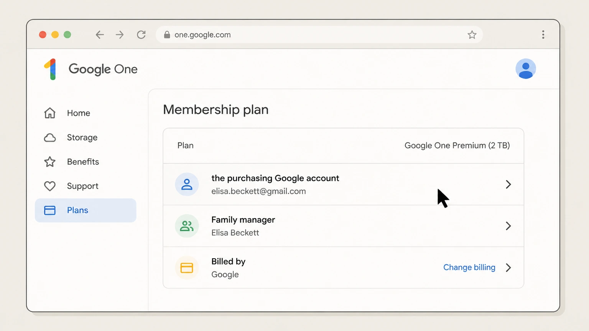
Task: Click the Plans card icon
Action: [x=50, y=210]
